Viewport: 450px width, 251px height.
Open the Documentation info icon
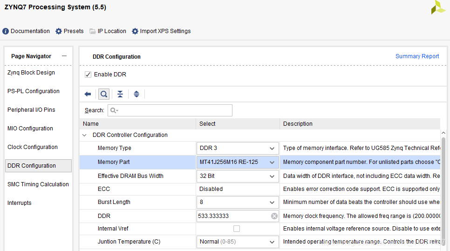pos(6,31)
